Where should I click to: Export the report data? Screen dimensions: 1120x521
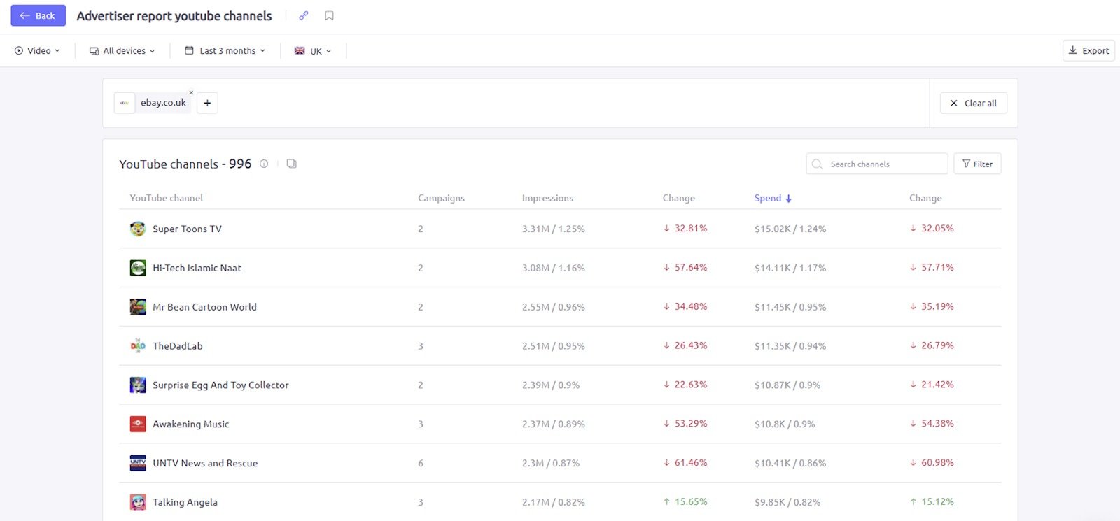pos(1088,50)
